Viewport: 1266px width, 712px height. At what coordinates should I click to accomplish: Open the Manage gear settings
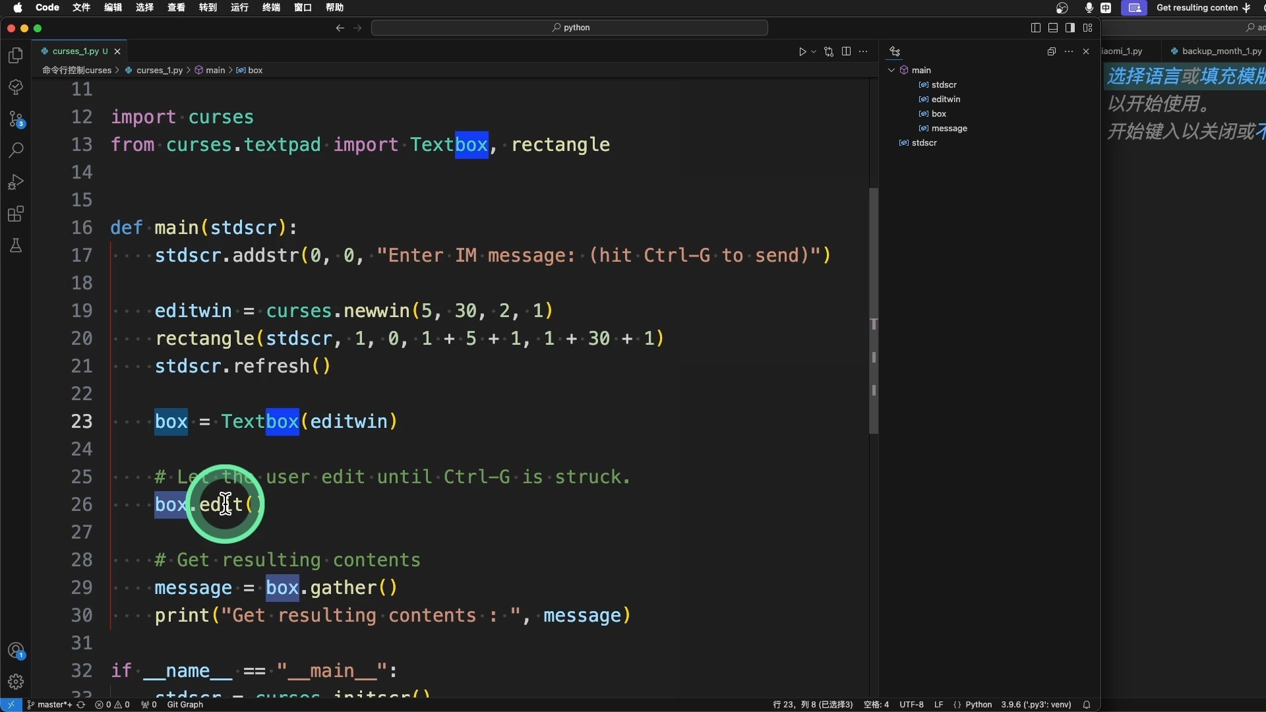[x=16, y=682]
